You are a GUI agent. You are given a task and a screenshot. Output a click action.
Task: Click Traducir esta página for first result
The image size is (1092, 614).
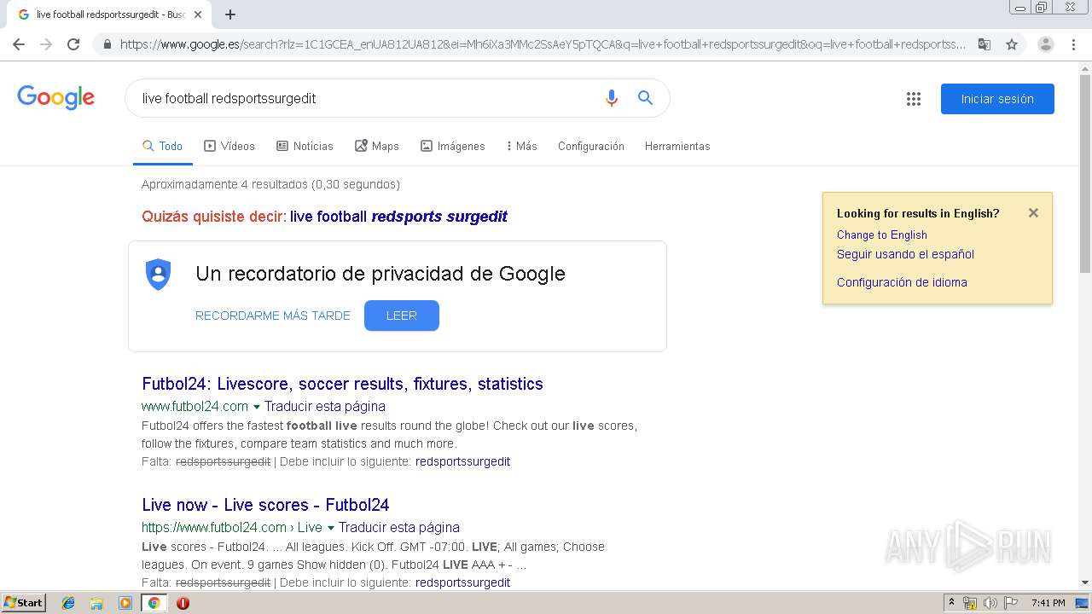coord(325,407)
